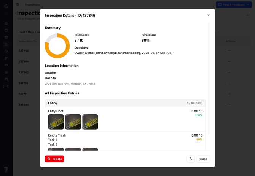
Task: Click the orange 60% label
Action: [199, 140]
